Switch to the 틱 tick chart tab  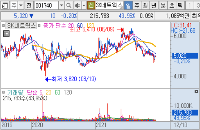coord(180,5)
